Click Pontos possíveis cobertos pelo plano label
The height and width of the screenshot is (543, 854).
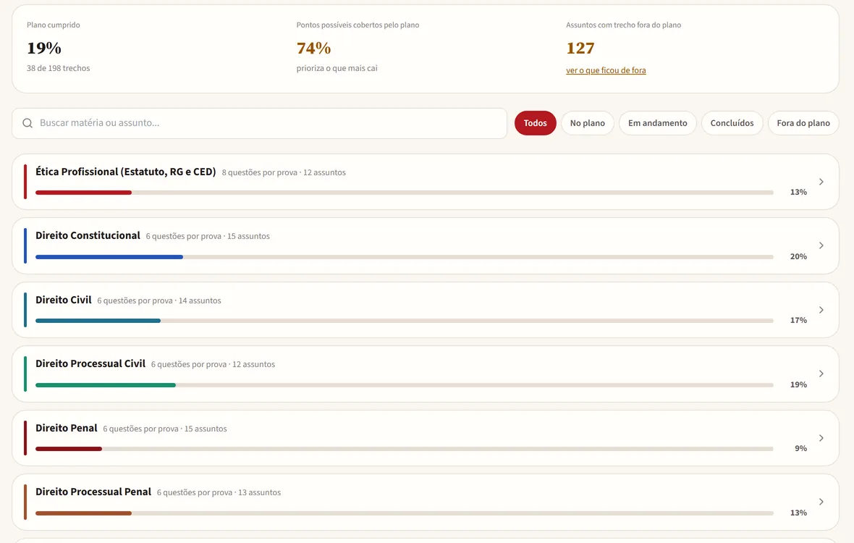358,25
